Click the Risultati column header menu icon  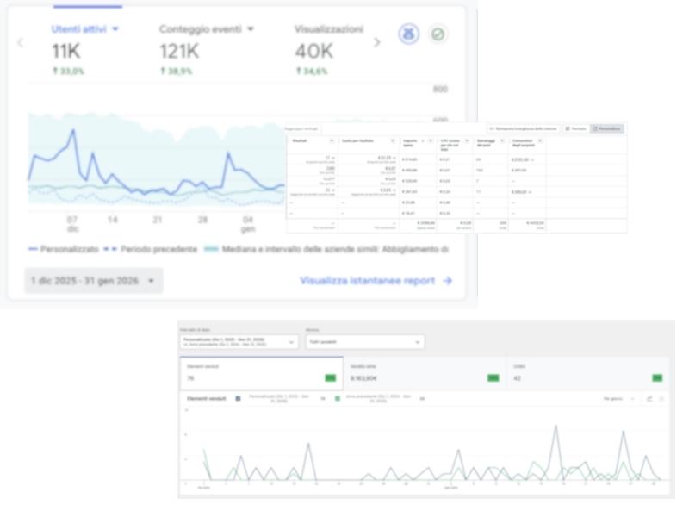332,140
